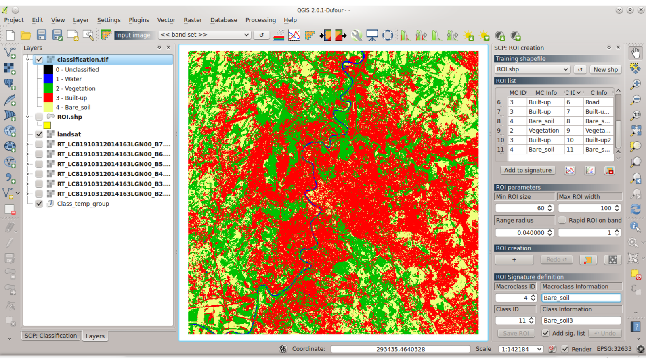Screen dimensions: 646x363
Task: Open the Help question mark icon
Action: 636,327
